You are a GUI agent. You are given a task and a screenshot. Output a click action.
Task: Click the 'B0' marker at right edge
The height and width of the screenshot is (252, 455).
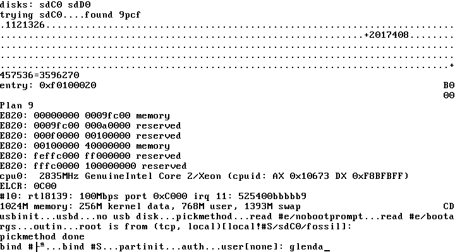click(449, 85)
